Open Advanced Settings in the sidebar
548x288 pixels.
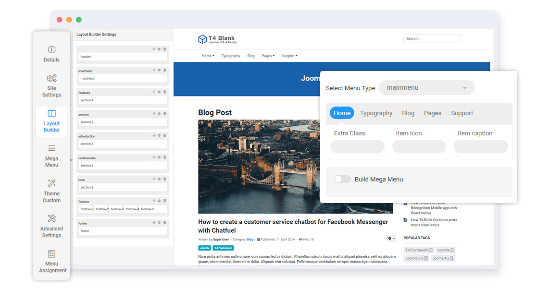pos(51,225)
